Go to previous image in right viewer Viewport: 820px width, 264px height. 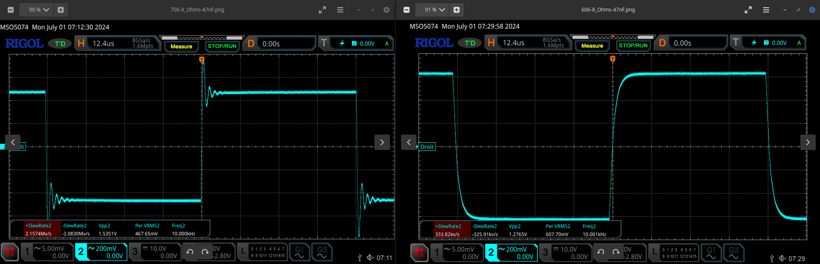(409, 142)
